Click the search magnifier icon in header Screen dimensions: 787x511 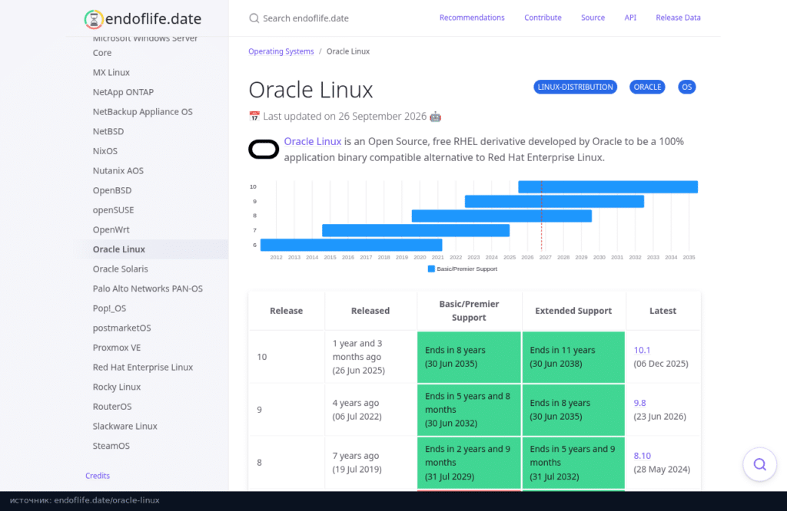click(254, 18)
